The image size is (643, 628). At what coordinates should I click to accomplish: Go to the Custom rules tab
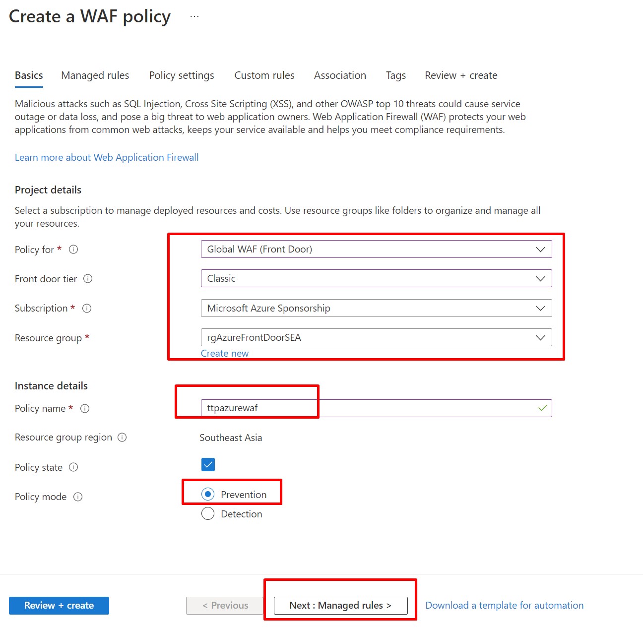264,75
